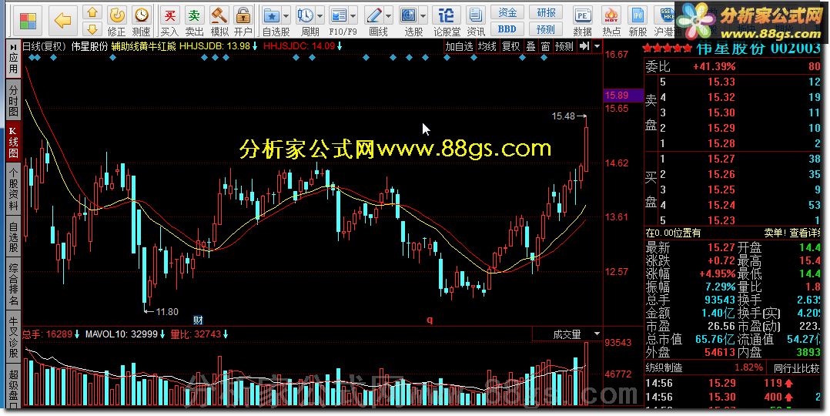The height and width of the screenshot is (416, 830).
Task: Click the 查看详细 link
Action: (x=805, y=232)
